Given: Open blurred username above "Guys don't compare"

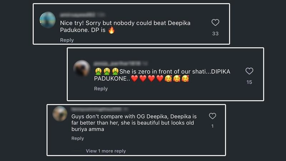Looking at the screenshot, I should tap(96, 109).
